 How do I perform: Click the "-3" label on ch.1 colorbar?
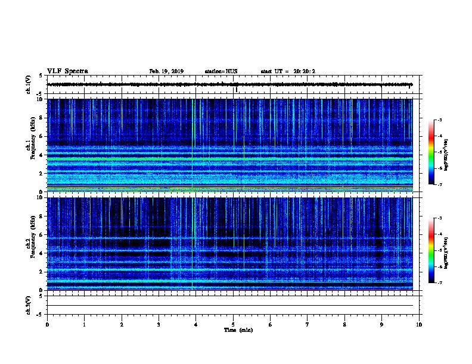(439, 120)
